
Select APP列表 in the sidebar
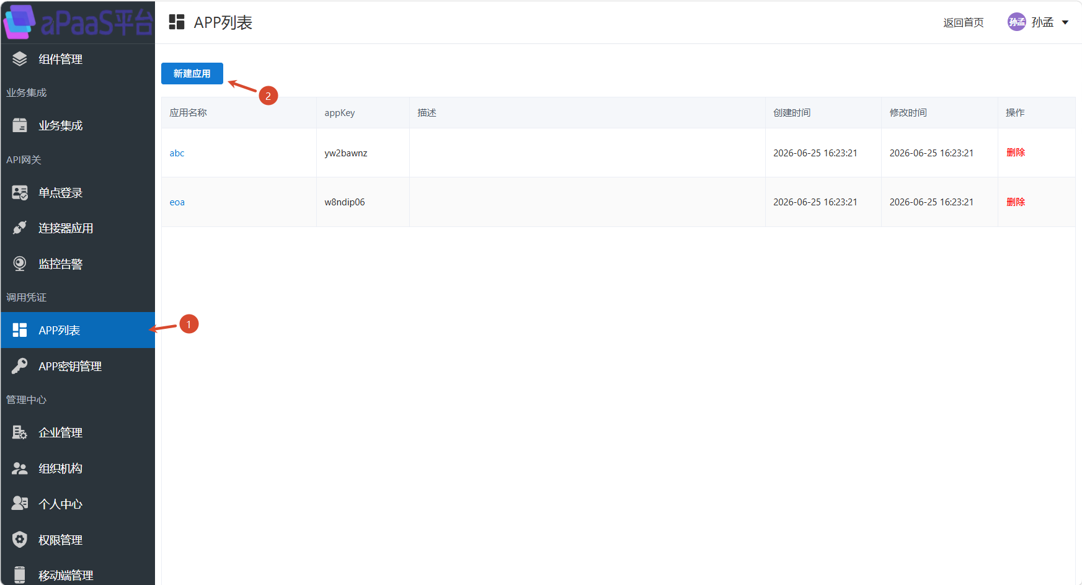(78, 330)
